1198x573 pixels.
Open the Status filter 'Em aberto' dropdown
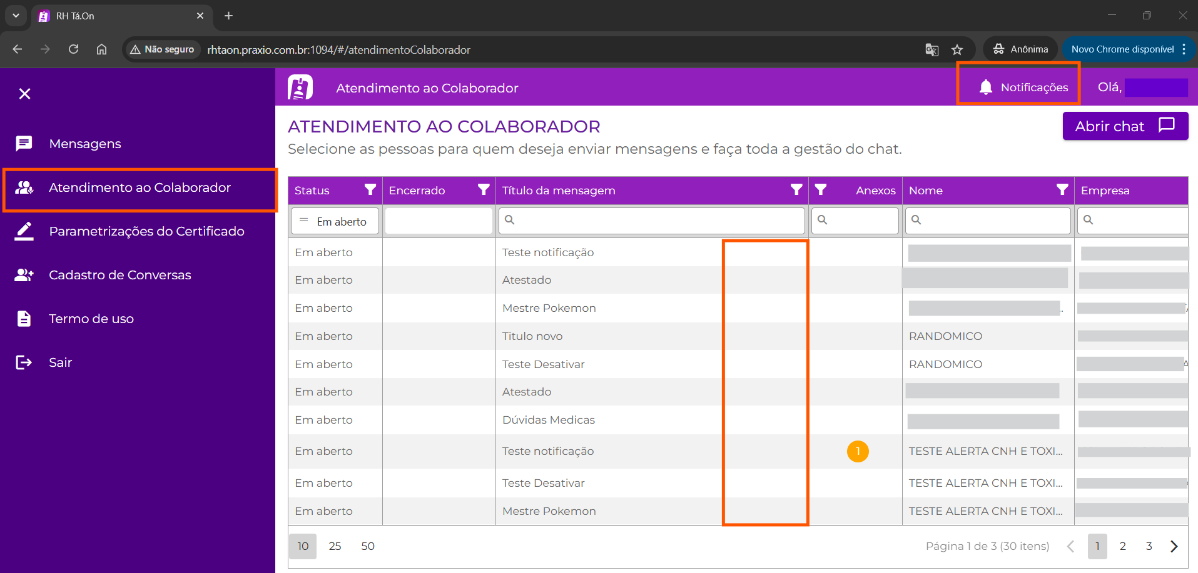(335, 221)
